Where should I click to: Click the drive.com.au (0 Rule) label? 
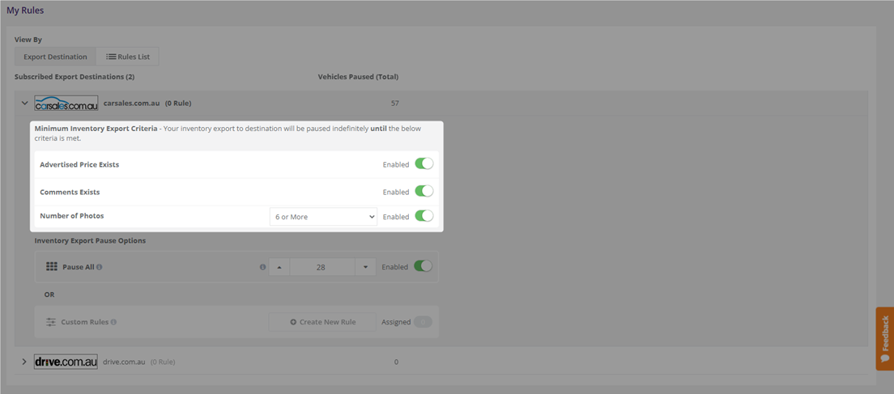[x=138, y=362]
